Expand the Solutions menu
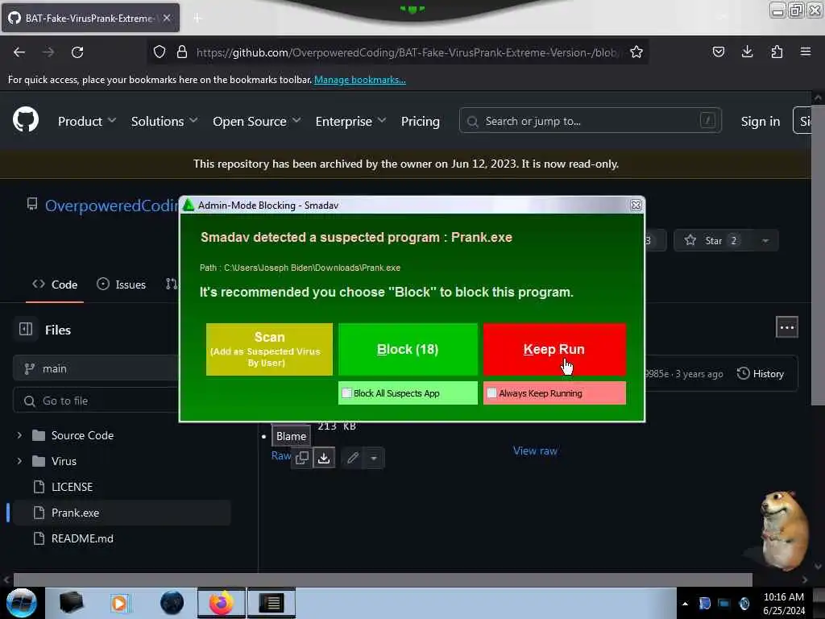The image size is (825, 619). (164, 122)
